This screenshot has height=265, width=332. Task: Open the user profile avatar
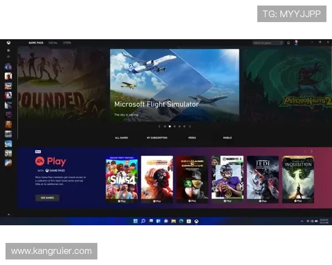(x=296, y=43)
